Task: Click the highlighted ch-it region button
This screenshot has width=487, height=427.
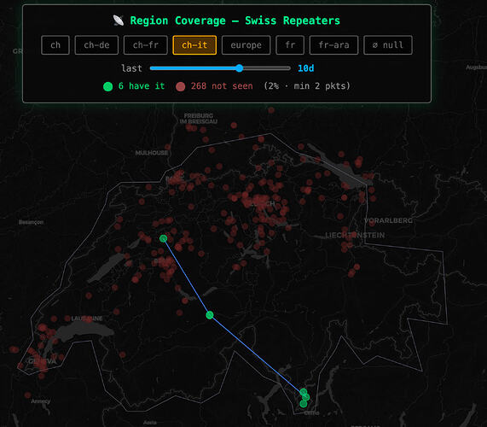Action: (x=194, y=45)
